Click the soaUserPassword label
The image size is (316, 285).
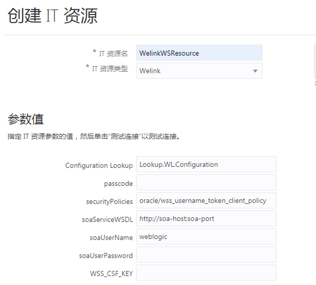coord(106,256)
